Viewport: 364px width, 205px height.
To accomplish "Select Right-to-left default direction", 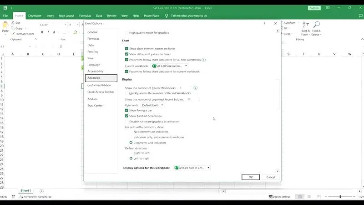I will (x=131, y=153).
